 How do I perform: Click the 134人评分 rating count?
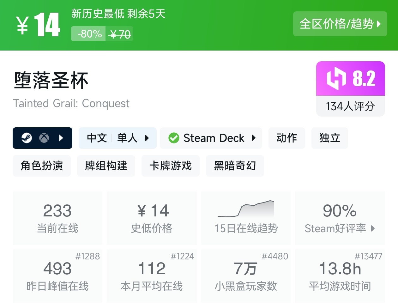[x=351, y=106]
